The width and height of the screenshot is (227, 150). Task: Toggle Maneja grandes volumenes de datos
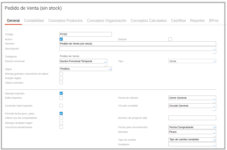click(x=61, y=74)
